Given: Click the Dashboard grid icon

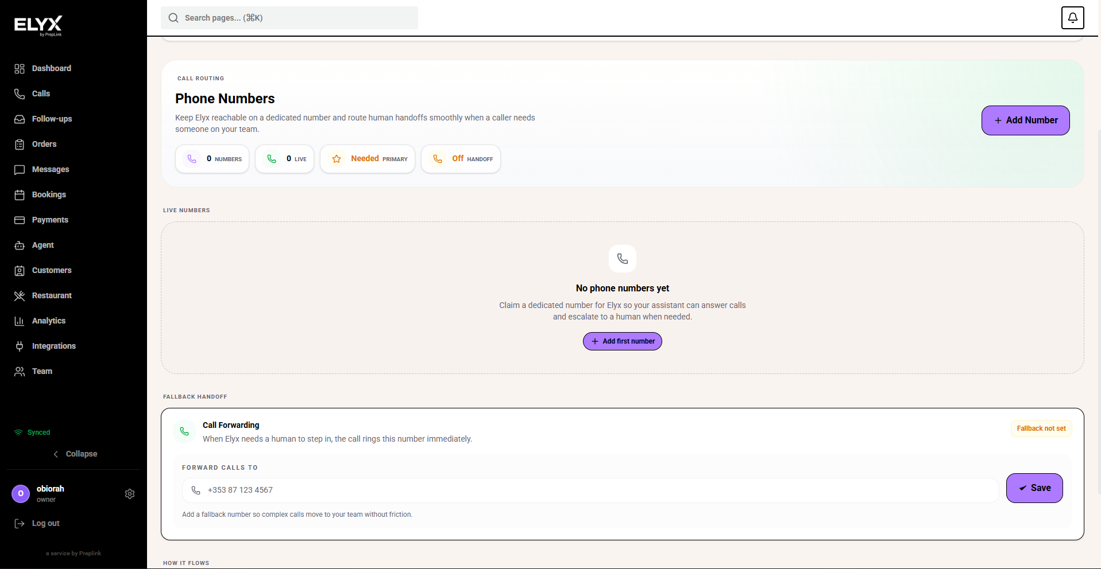Looking at the screenshot, I should coord(20,69).
